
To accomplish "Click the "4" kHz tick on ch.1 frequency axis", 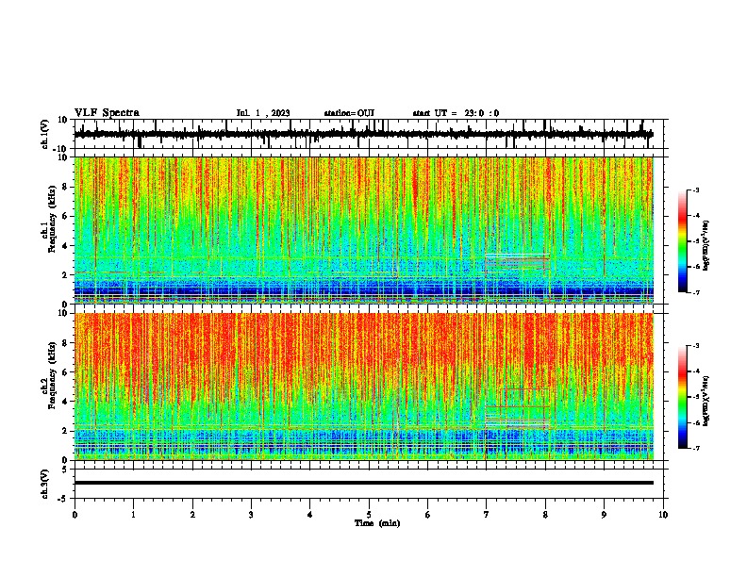I will click(66, 246).
